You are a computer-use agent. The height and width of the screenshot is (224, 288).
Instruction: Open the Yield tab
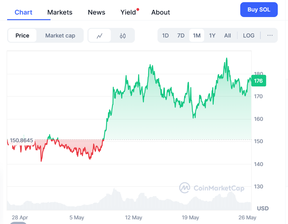point(128,12)
